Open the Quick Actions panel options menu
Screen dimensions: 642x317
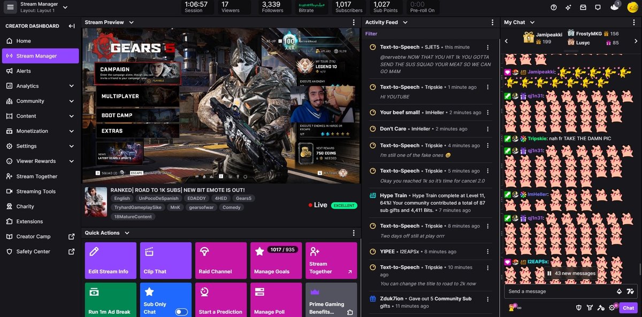point(354,233)
